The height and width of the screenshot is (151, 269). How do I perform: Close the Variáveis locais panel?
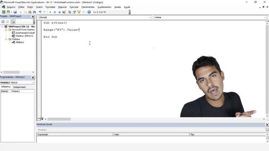(x=267, y=125)
